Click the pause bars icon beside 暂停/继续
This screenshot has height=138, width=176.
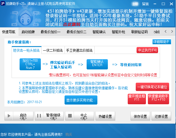click(39, 116)
